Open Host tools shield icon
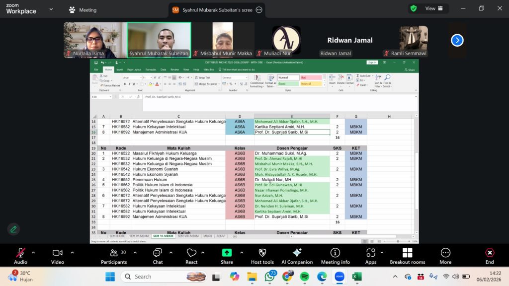 262,255
